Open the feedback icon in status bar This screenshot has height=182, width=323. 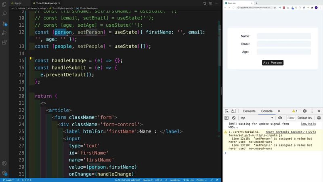coord(212,180)
